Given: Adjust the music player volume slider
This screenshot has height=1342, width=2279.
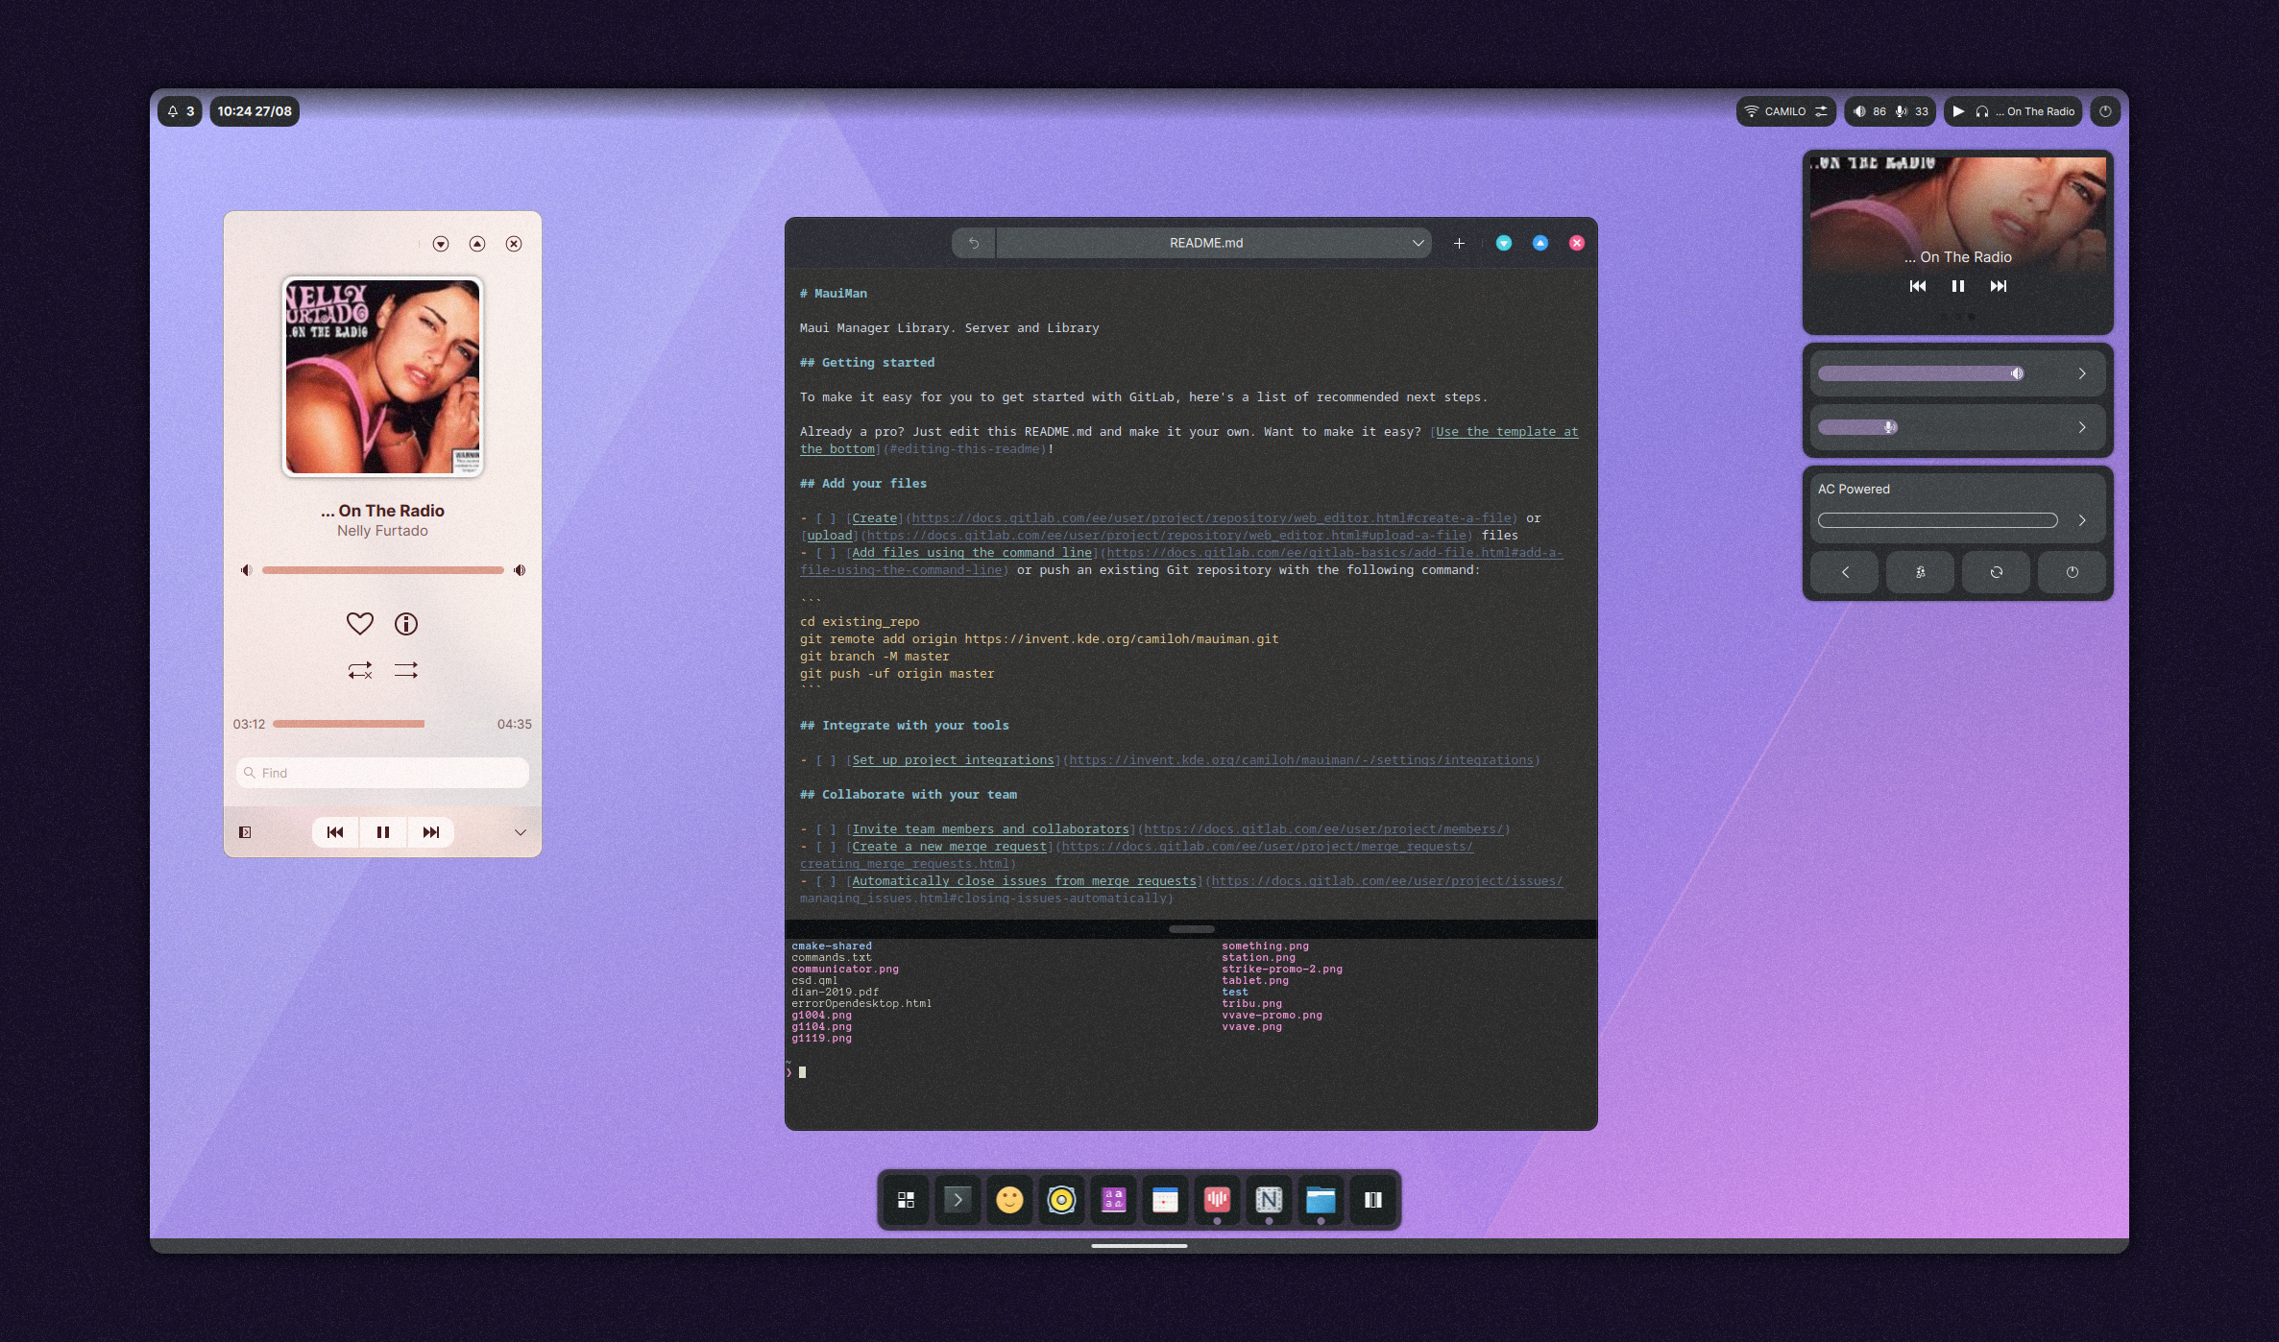Looking at the screenshot, I should tap(382, 570).
